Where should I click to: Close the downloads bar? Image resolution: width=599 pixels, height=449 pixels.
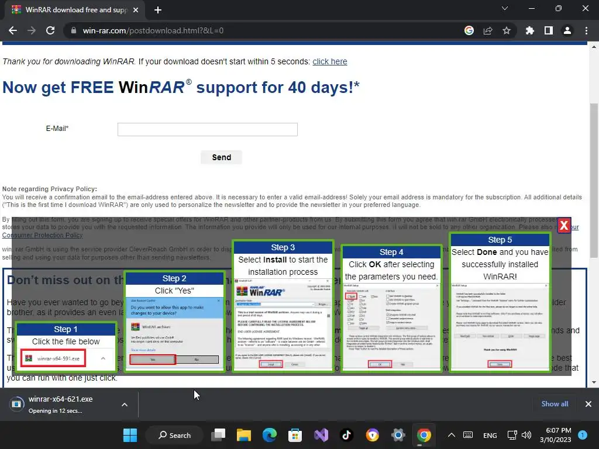click(588, 404)
